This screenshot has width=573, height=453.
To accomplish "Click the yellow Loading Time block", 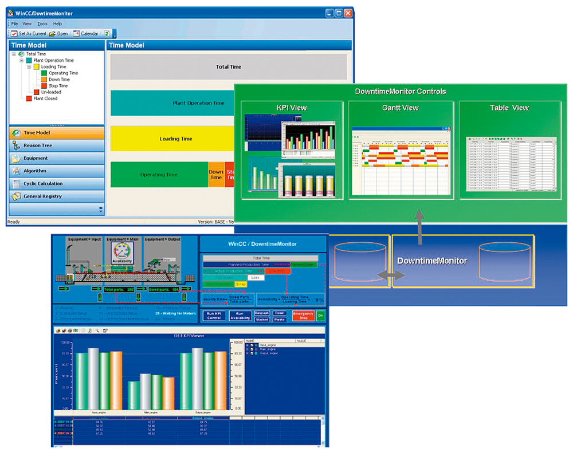I will (172, 139).
